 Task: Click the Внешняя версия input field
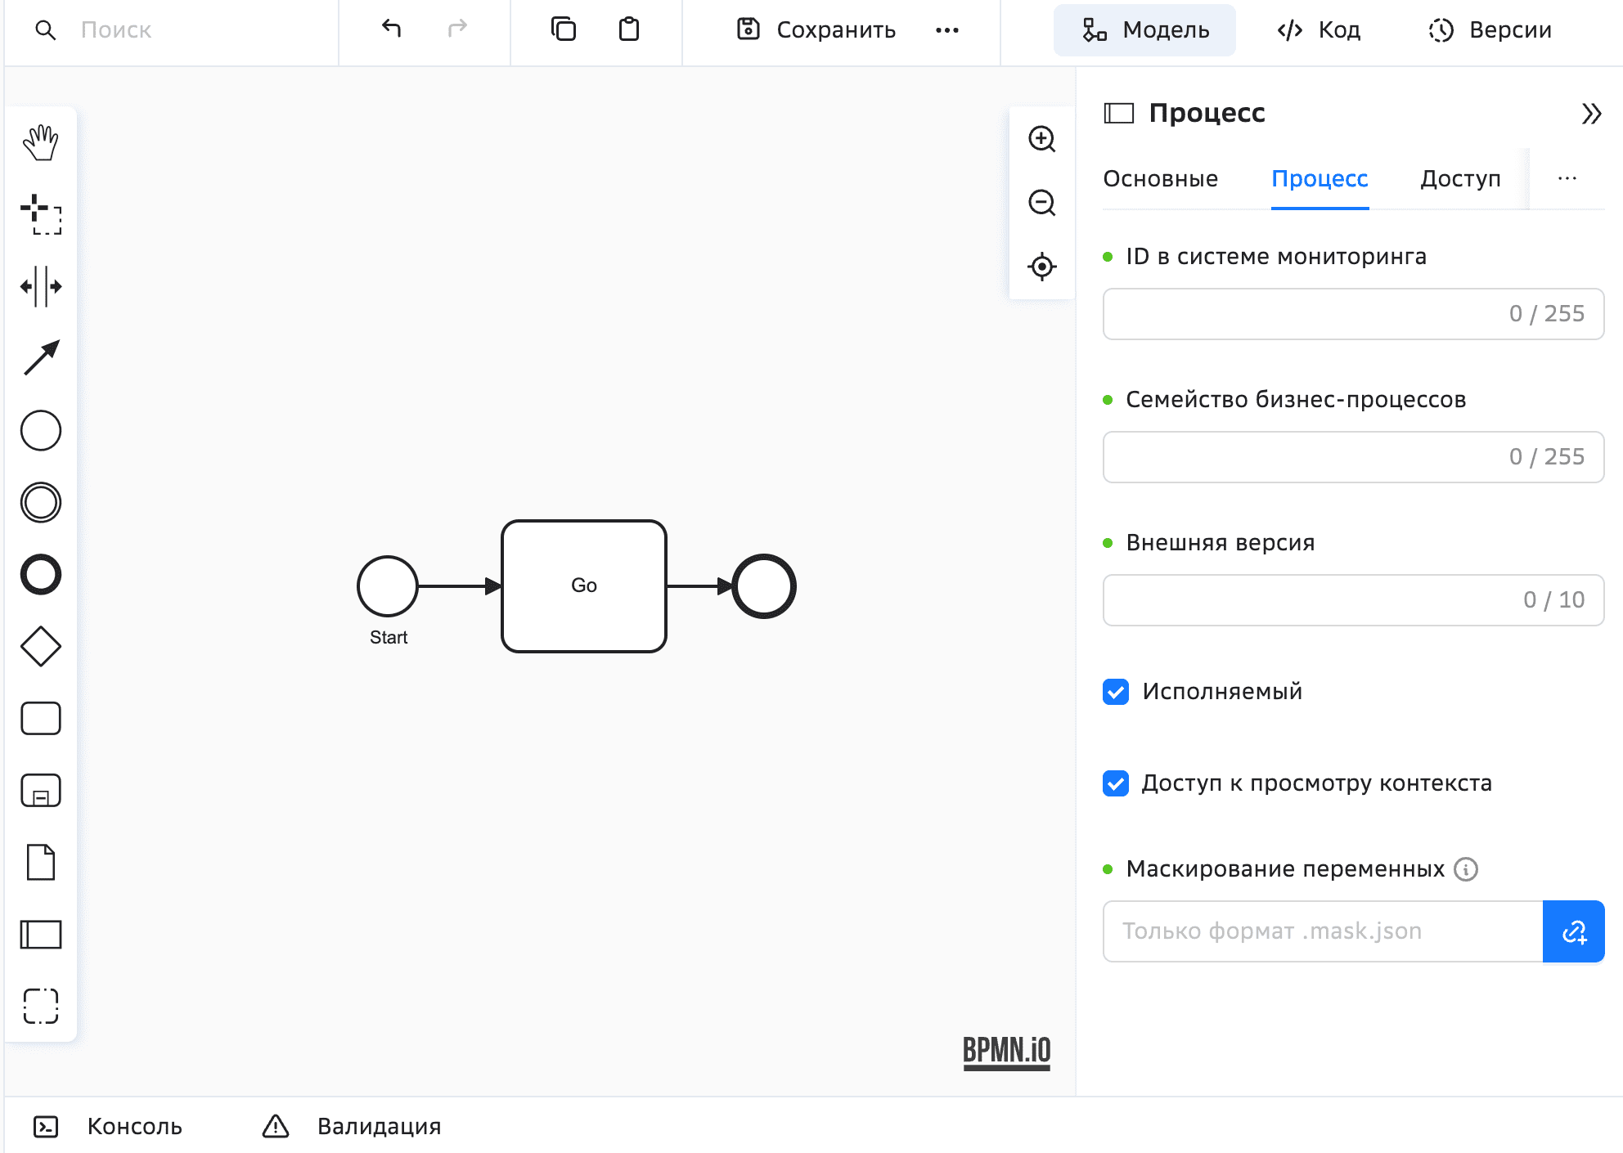(1309, 600)
